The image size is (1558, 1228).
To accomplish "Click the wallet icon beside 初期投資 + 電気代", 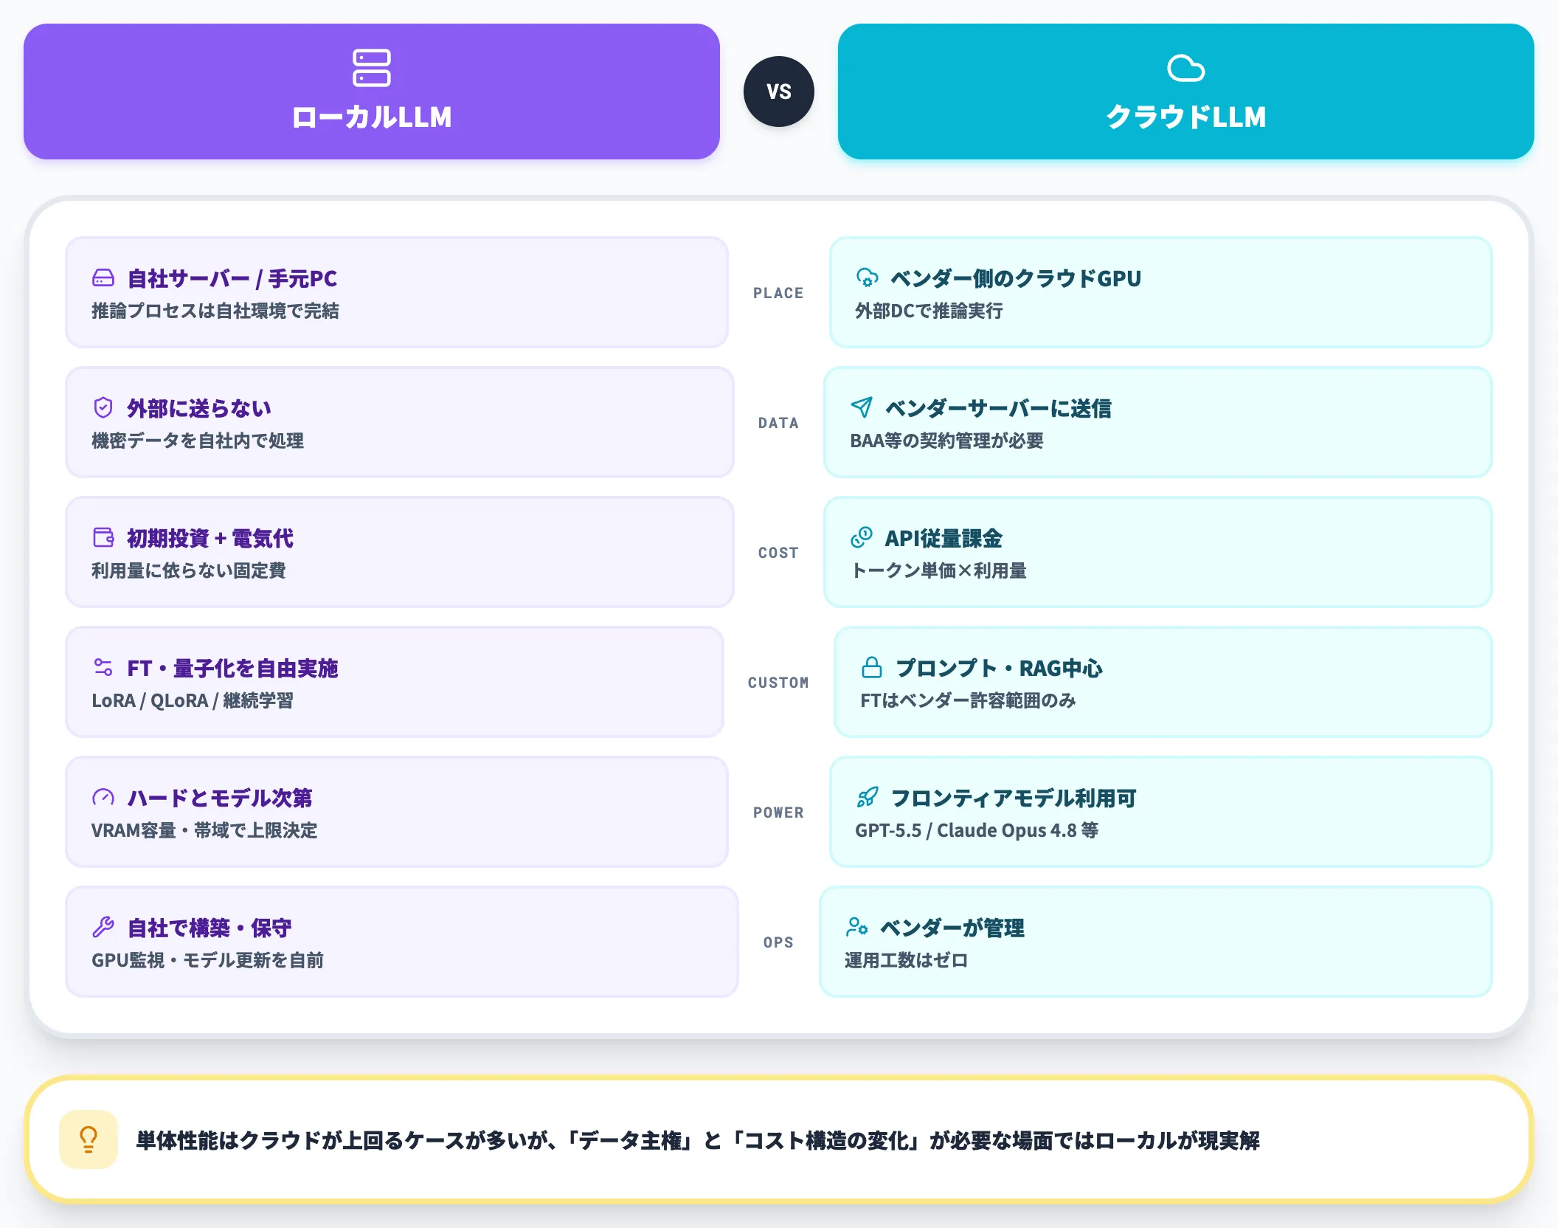I will [103, 538].
